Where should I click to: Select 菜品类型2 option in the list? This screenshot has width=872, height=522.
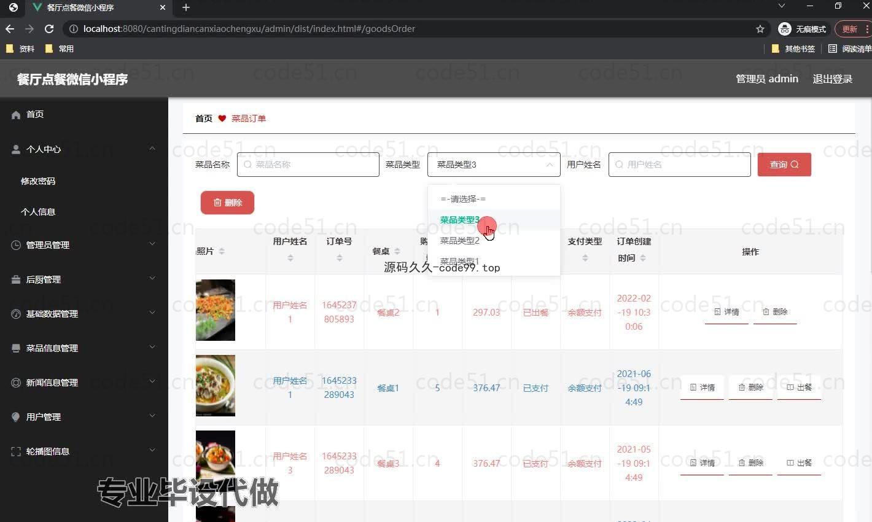point(494,241)
